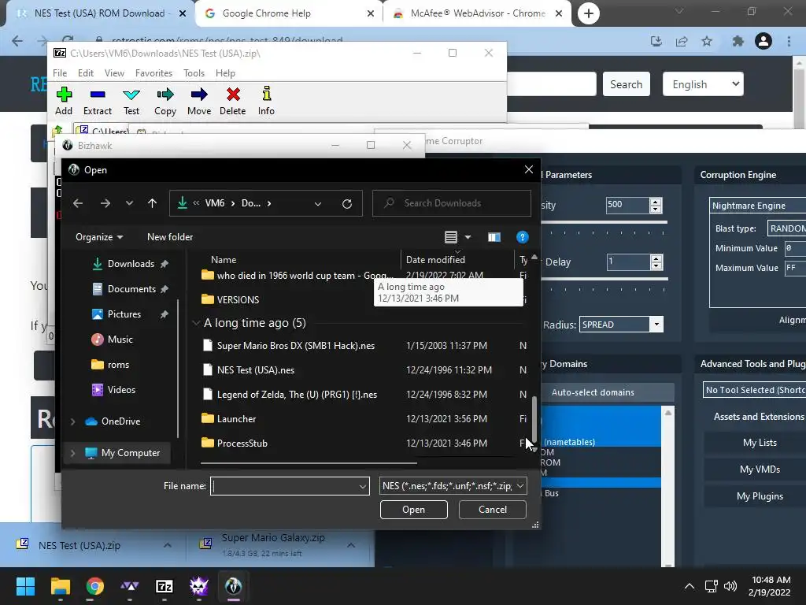
Task: Click the file list vertical scrollbar
Action: 534,419
